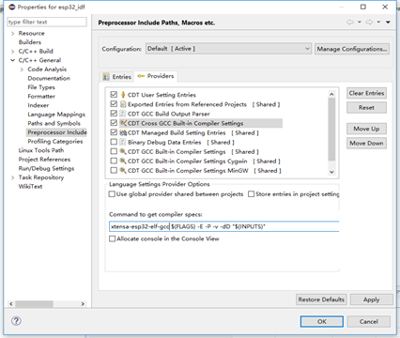
Task: Uncheck Exported Entries from Referenced Projects
Action: click(114, 104)
